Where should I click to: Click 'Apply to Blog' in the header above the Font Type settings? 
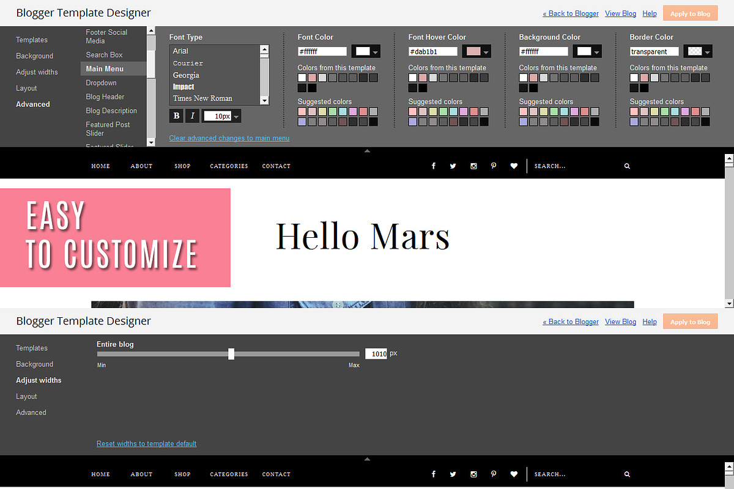690,13
